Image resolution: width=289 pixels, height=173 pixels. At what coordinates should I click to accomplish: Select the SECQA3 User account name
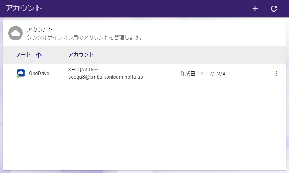tap(84, 70)
